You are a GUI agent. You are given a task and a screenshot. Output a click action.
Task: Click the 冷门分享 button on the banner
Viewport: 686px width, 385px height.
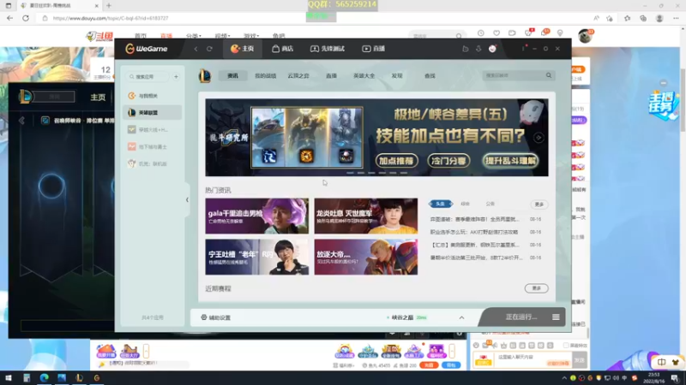click(448, 161)
